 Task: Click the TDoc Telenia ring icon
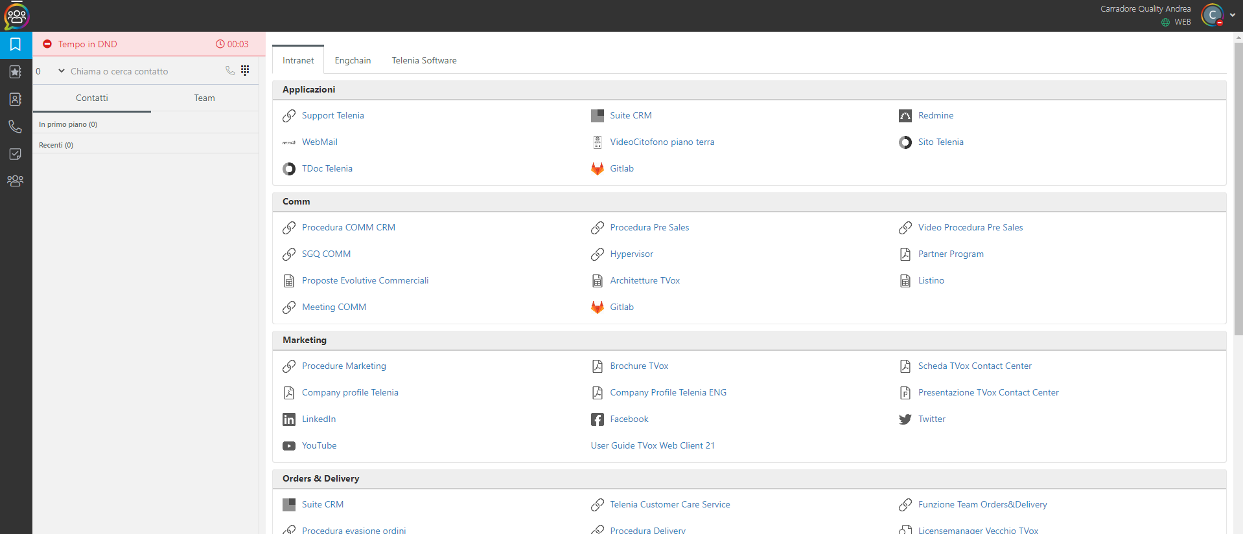(x=289, y=169)
